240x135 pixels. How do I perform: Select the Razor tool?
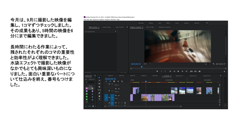tap(99, 87)
